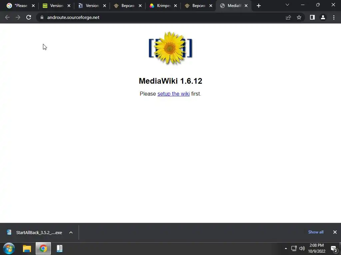341x255 pixels.
Task: Reload the current page
Action: point(29,17)
